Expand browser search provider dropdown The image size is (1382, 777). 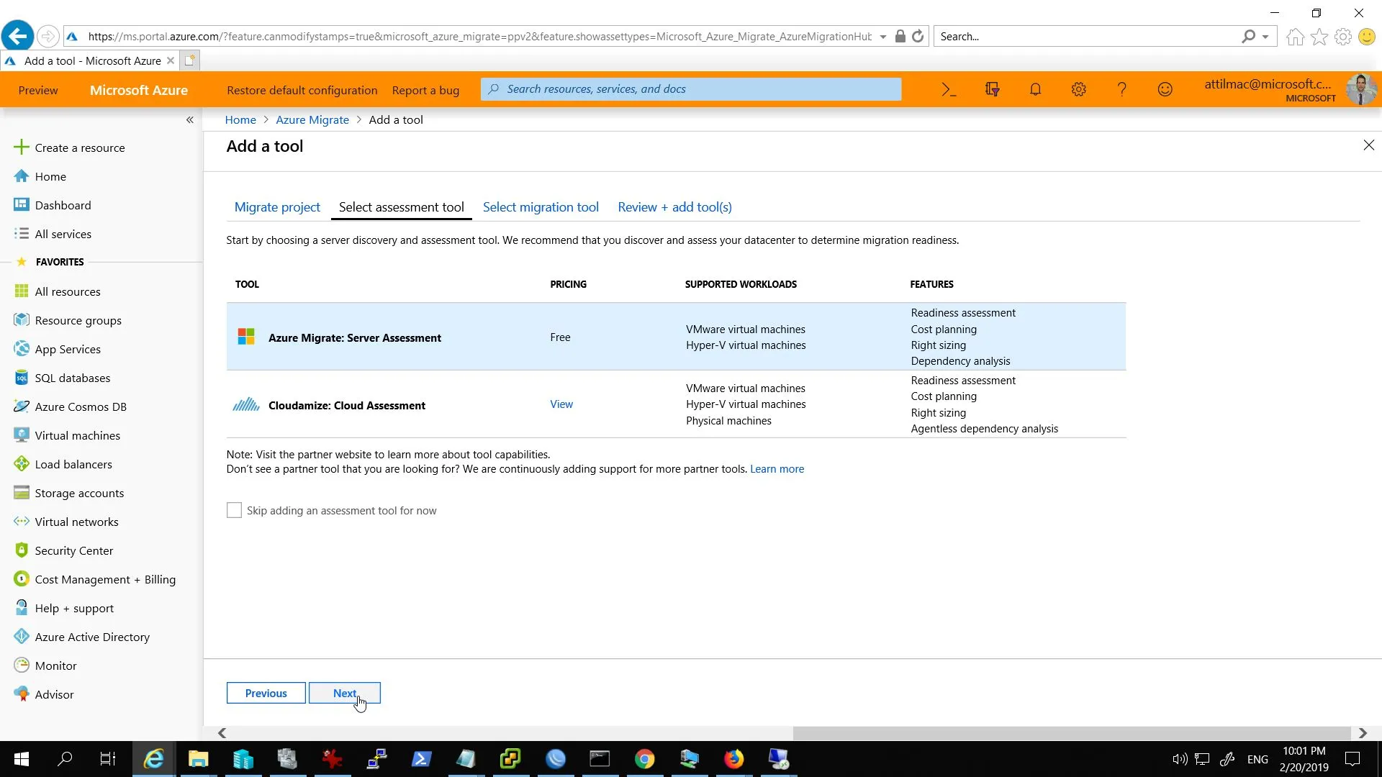[1265, 37]
